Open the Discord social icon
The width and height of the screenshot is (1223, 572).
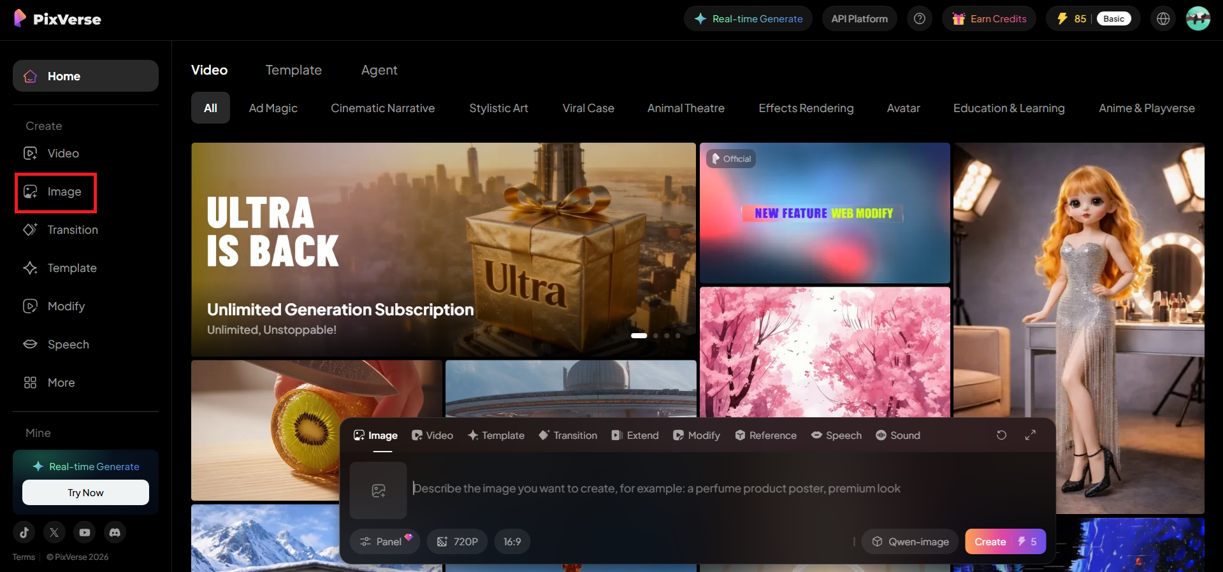click(x=115, y=532)
